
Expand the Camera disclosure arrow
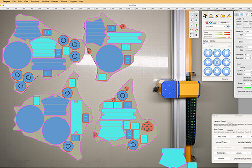click(230, 79)
